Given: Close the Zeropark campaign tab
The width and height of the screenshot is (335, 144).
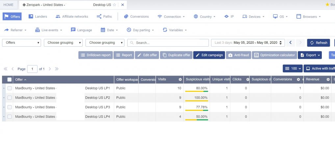Looking at the screenshot, I should (x=123, y=5).
